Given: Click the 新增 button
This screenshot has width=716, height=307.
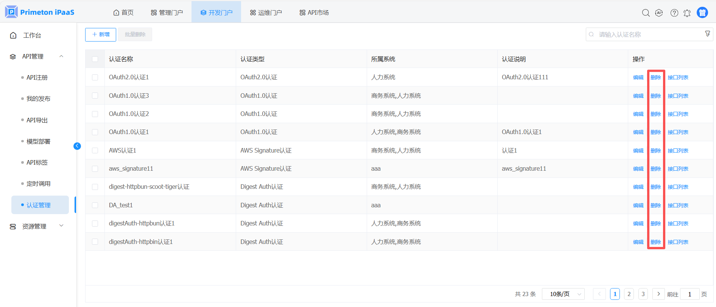Looking at the screenshot, I should pos(101,34).
